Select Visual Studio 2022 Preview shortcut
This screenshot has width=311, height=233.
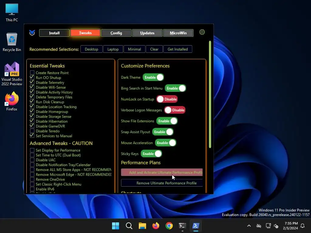[x=12, y=74]
